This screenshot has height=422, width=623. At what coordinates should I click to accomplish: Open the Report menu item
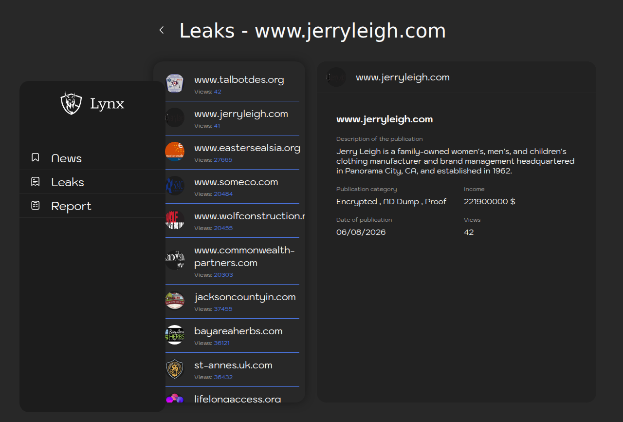pyautogui.click(x=92, y=206)
